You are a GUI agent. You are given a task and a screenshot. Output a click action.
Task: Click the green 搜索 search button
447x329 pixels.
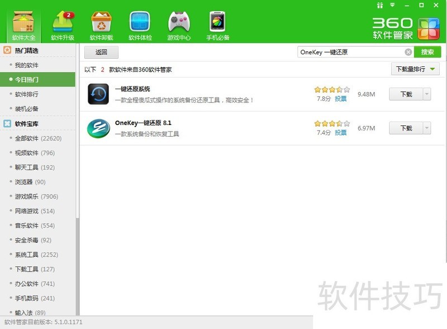(x=427, y=52)
